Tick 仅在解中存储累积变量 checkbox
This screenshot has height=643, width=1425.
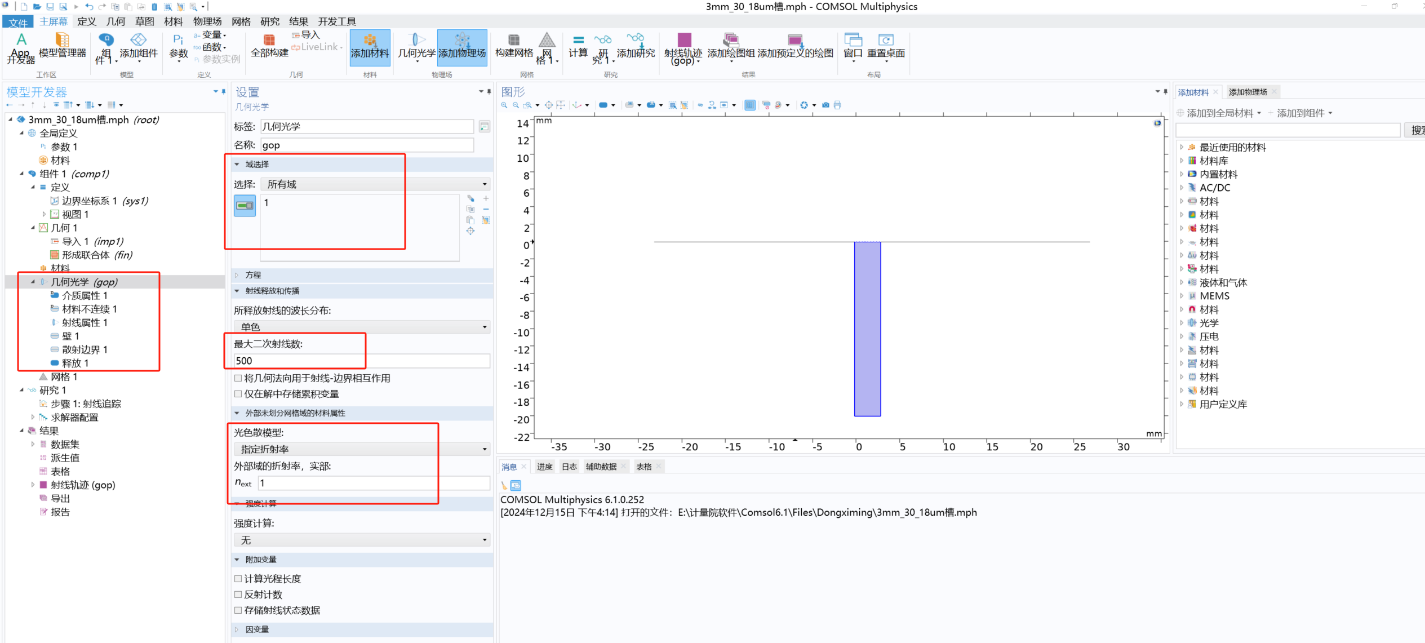coord(238,394)
